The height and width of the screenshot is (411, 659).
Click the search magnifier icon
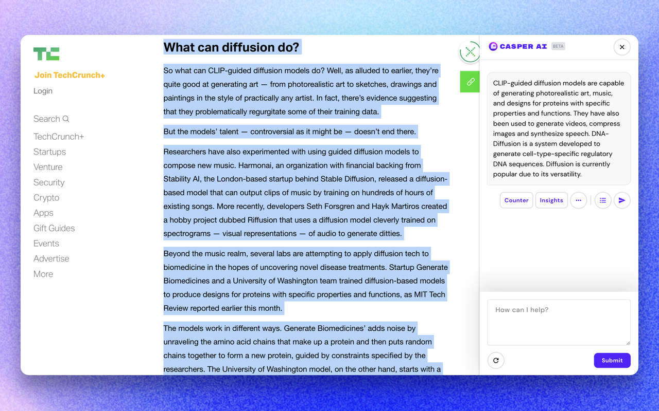(66, 119)
